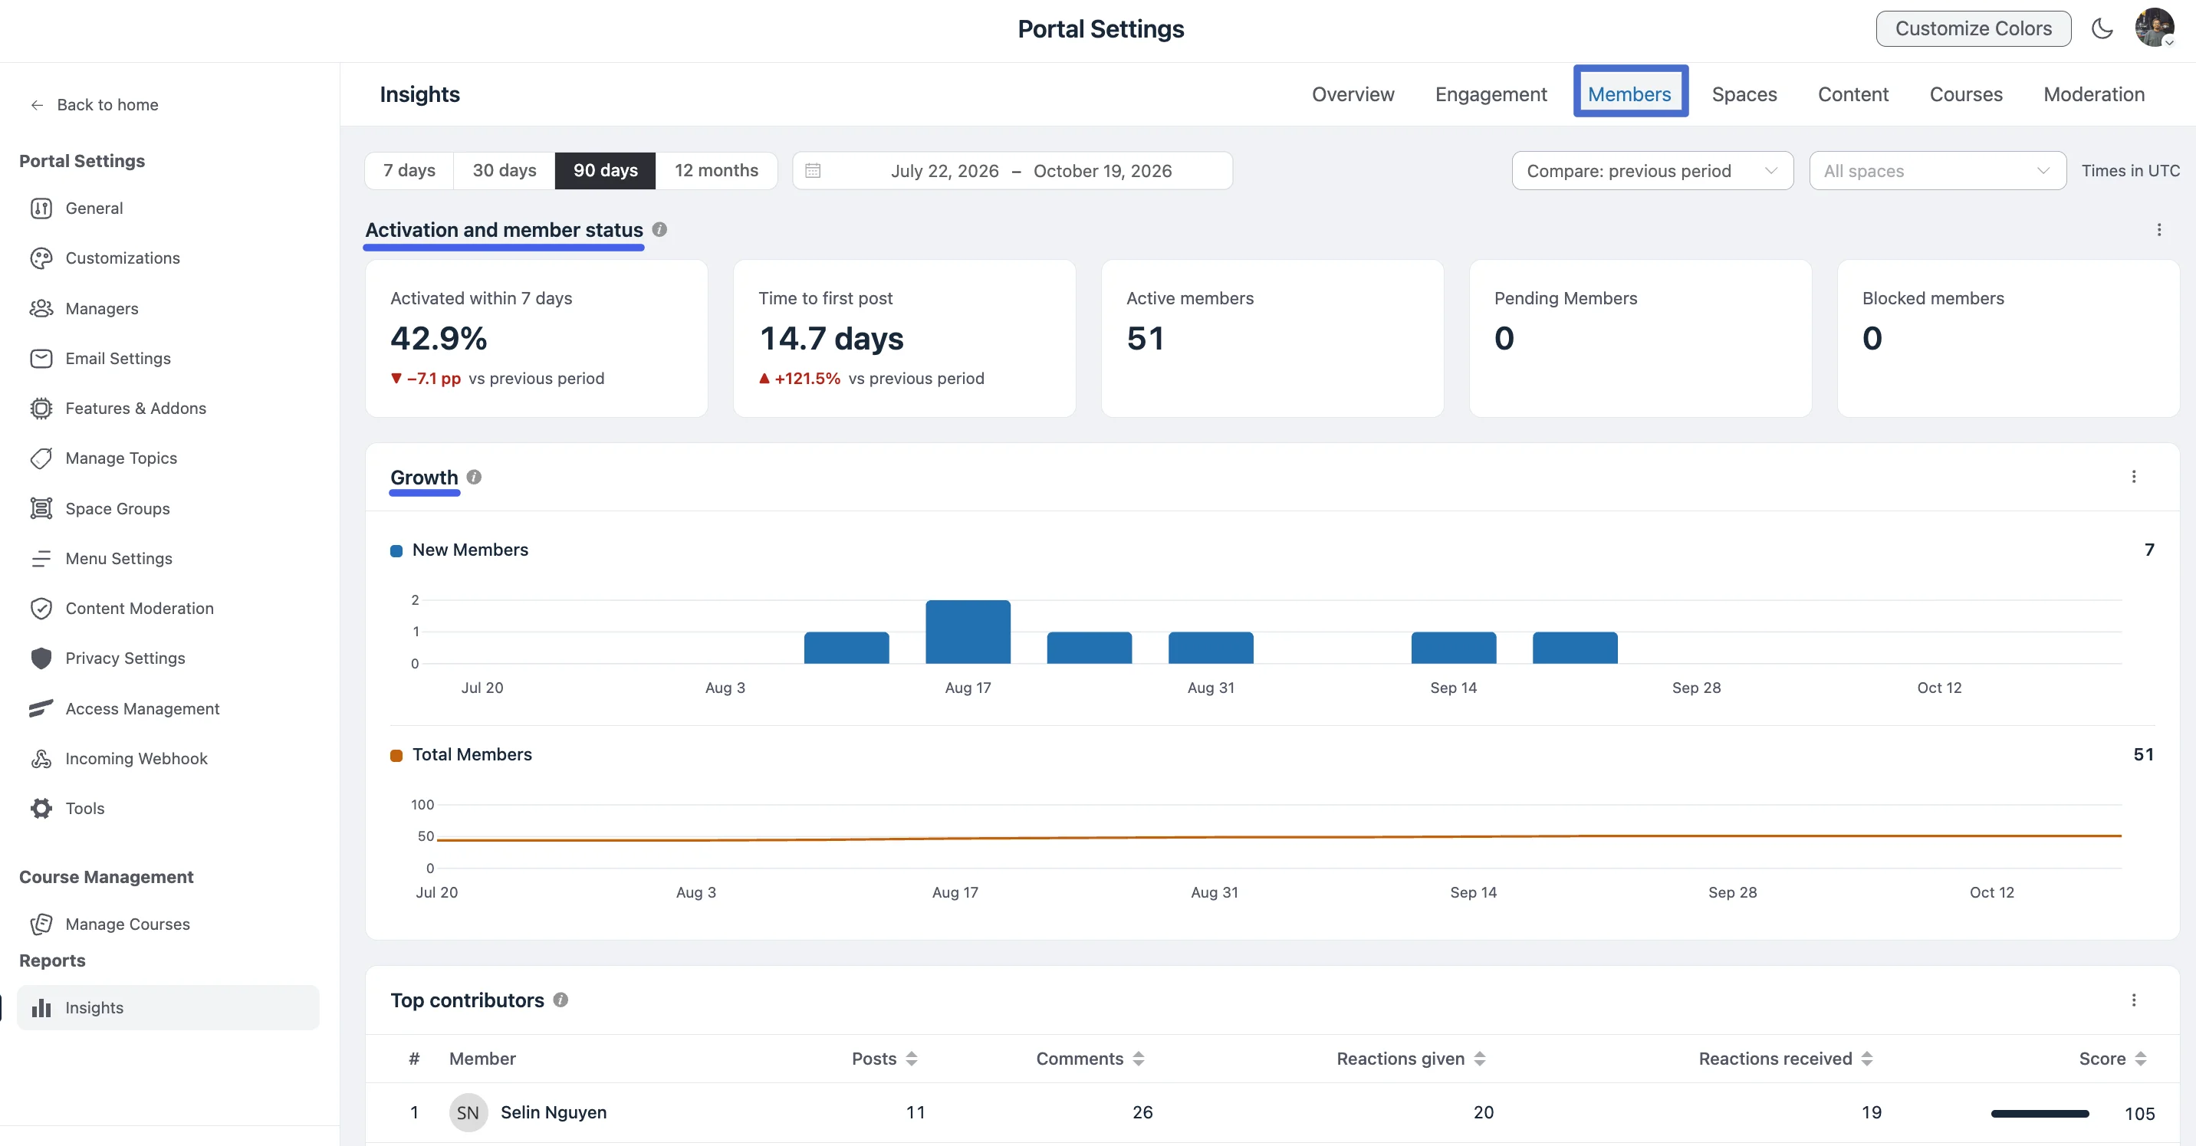Viewport: 2196px width, 1146px height.
Task: Open Menu Settings icon
Action: (41, 558)
